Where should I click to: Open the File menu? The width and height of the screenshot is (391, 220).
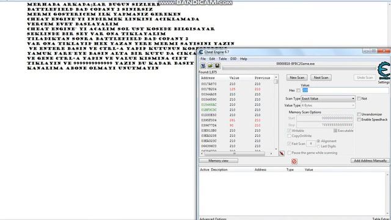203,59
